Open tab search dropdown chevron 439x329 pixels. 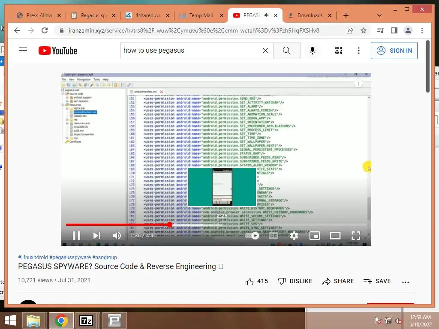pos(379,15)
